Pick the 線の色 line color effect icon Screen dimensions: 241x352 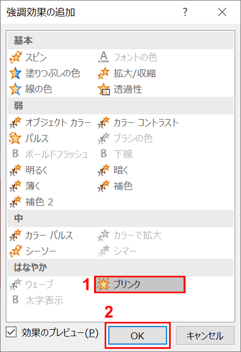coord(15,89)
